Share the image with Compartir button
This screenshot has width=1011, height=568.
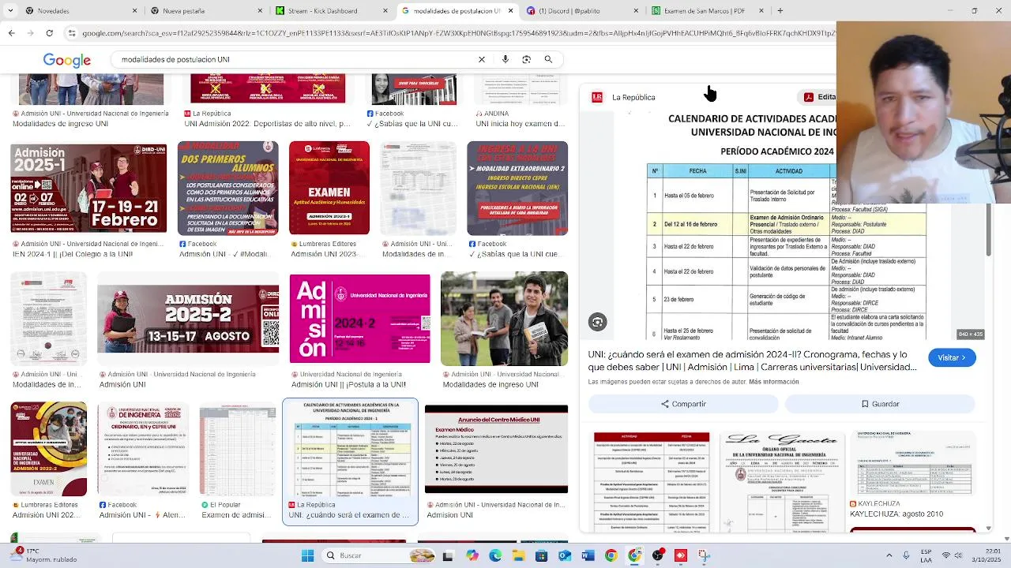click(x=683, y=404)
